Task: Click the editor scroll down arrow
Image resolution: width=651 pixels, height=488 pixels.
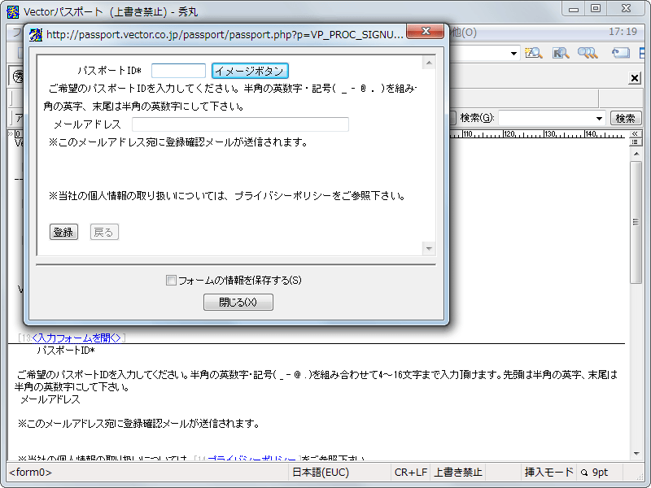Action: pos(636,454)
